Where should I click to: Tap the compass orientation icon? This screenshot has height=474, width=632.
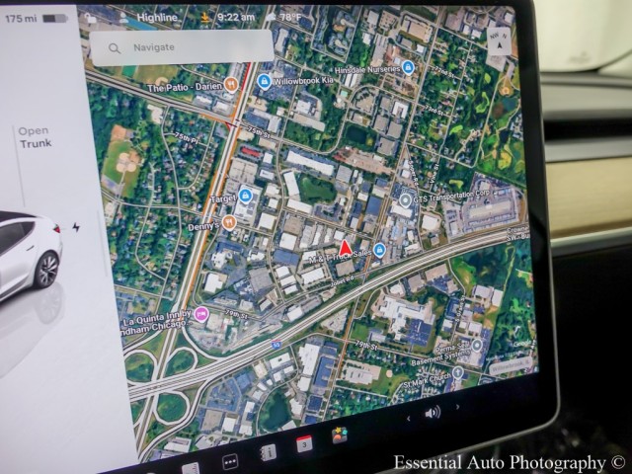499,41
